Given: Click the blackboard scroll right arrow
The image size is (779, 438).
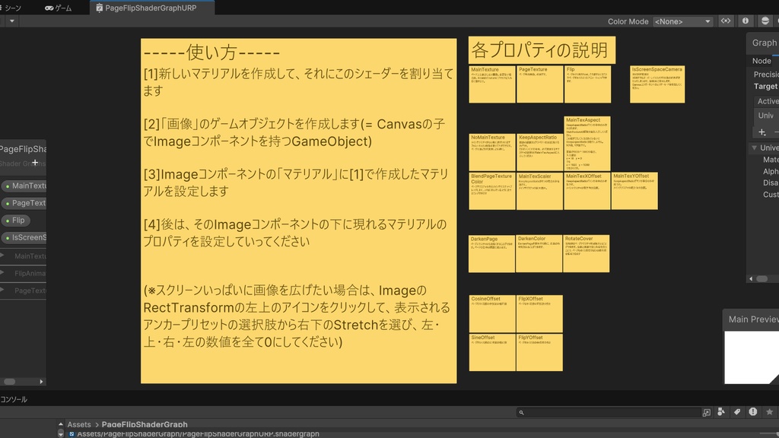Looking at the screenshot, I should 41,382.
